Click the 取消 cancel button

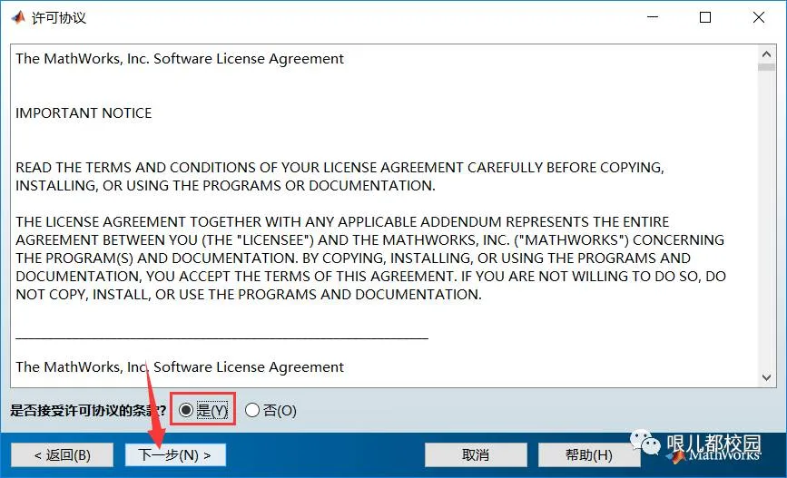[x=476, y=455]
